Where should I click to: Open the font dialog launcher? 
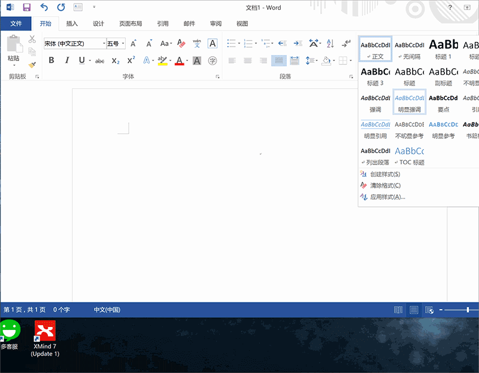[217, 77]
